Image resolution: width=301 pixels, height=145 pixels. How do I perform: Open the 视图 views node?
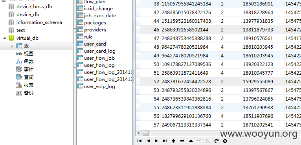(29, 54)
